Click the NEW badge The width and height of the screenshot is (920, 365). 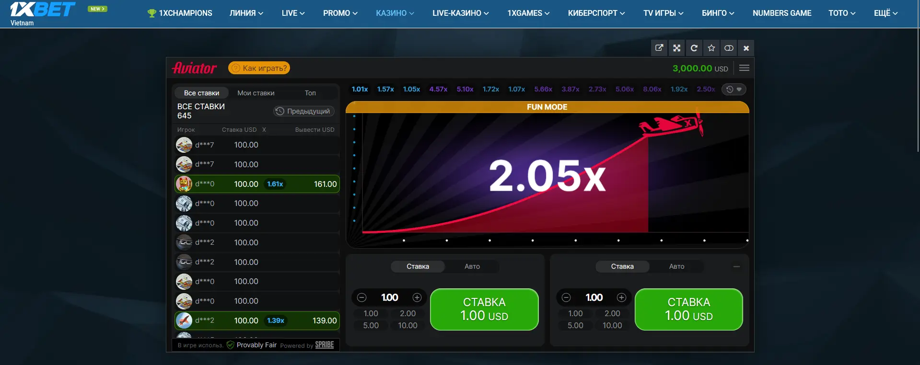[x=97, y=9]
